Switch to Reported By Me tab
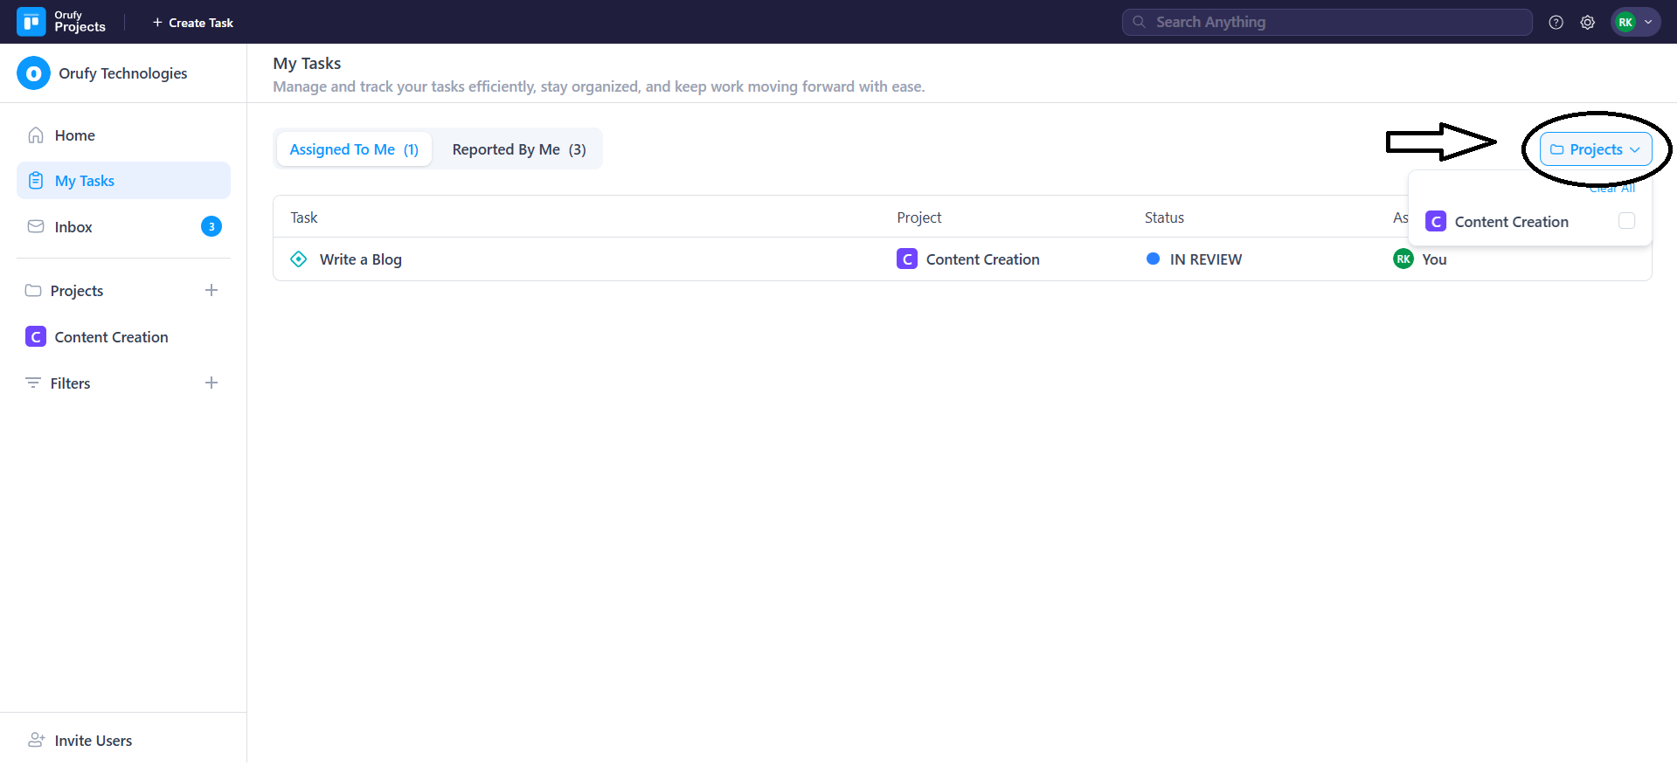 [x=518, y=149]
